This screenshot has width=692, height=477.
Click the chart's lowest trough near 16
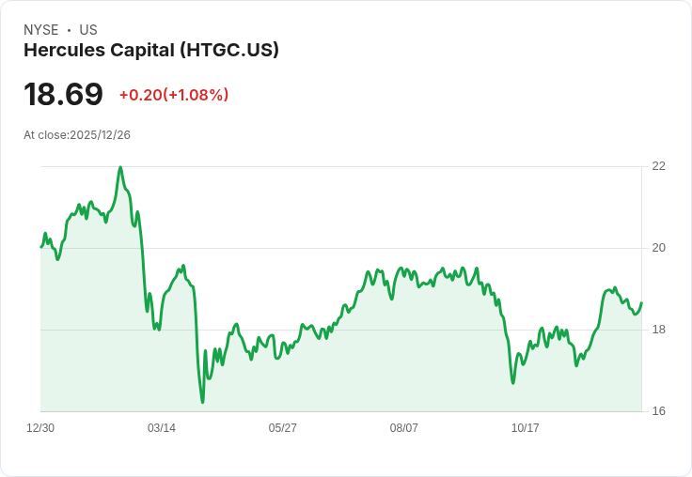(202, 402)
